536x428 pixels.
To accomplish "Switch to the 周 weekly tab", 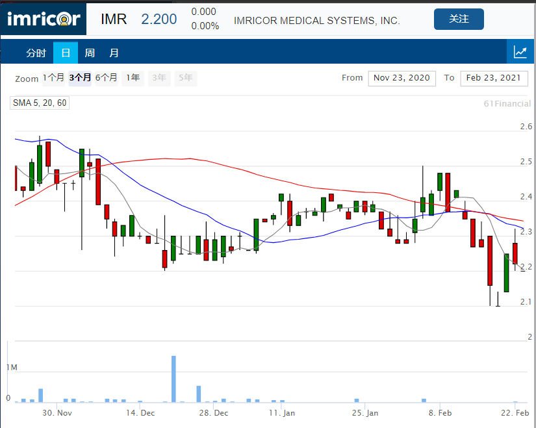I will pos(90,53).
